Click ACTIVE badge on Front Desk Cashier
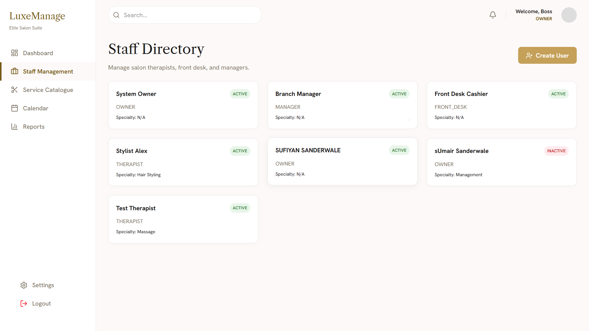 click(x=558, y=94)
